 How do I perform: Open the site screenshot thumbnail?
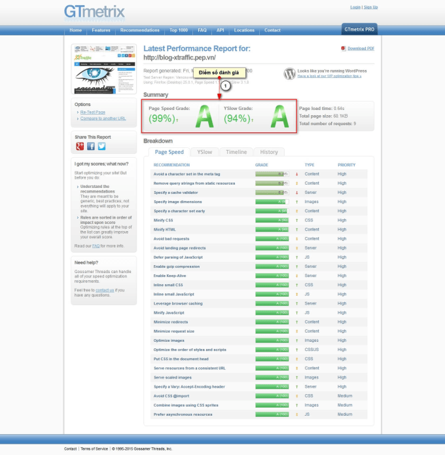click(x=104, y=69)
